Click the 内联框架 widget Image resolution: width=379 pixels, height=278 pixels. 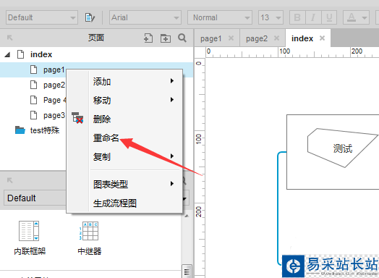[30, 238]
